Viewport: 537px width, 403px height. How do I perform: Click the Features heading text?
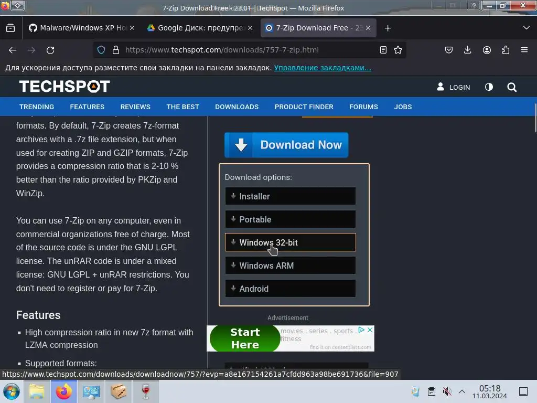pos(38,315)
